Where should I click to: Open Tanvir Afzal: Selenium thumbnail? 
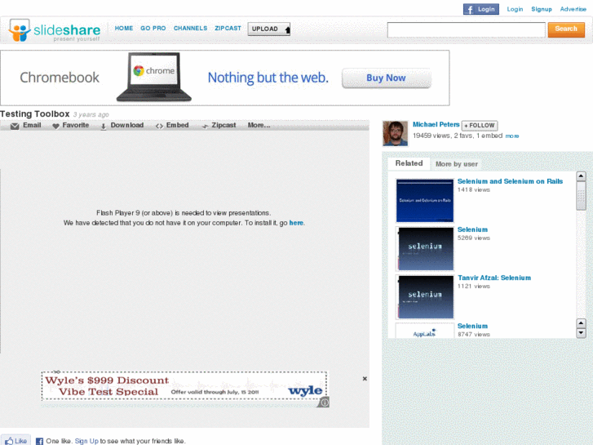tap(425, 297)
